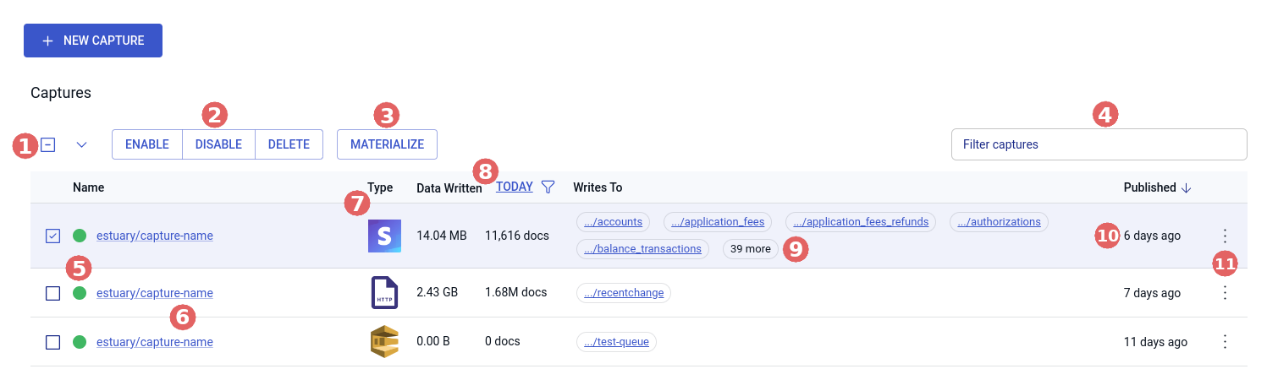Click the Published sort arrow
The image size is (1278, 369).
1186,188
